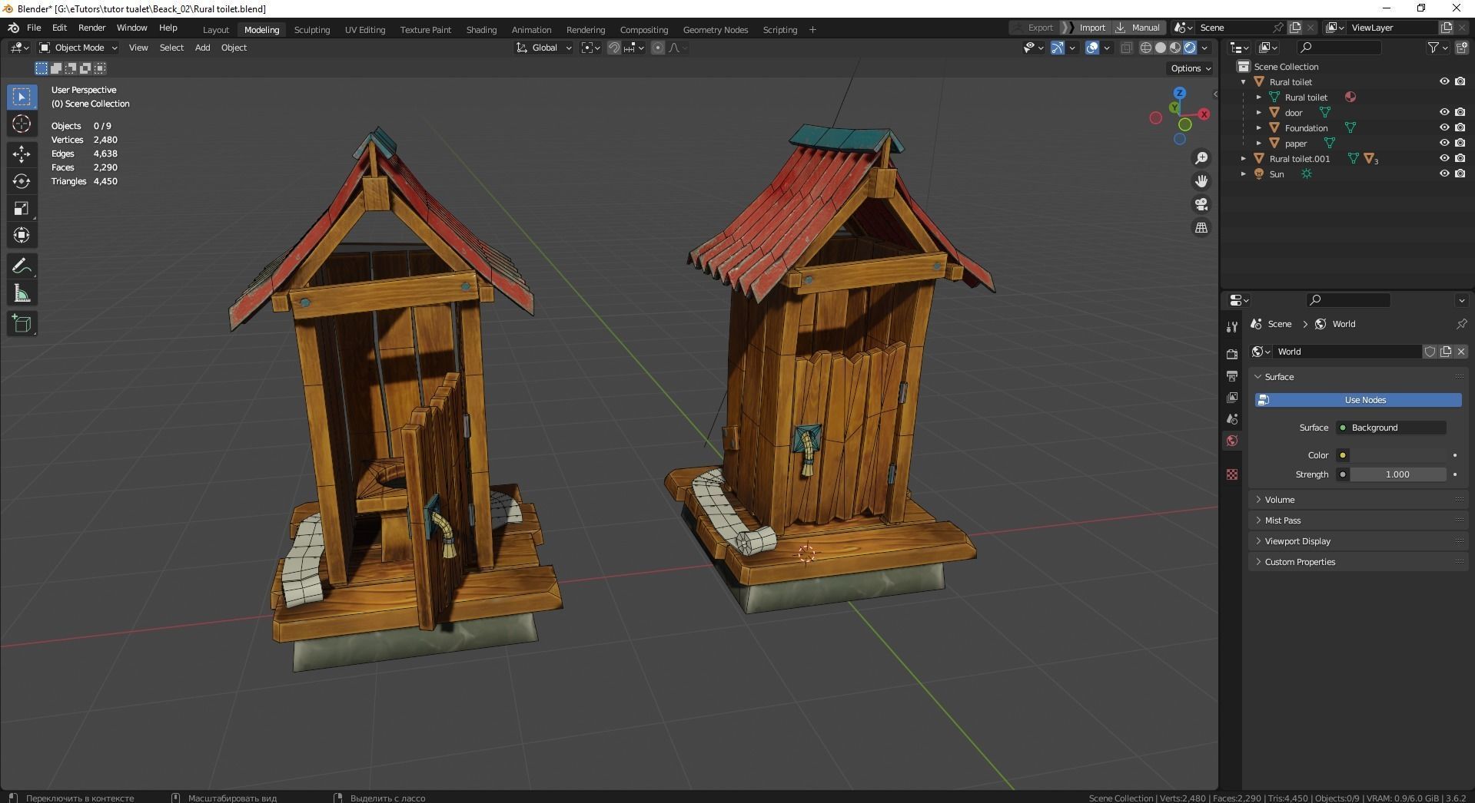Expand the door collection in outliner

(x=1259, y=112)
